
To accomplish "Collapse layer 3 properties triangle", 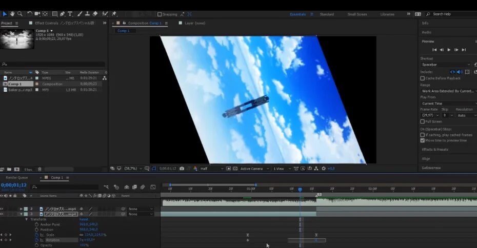I will tap(21, 214).
